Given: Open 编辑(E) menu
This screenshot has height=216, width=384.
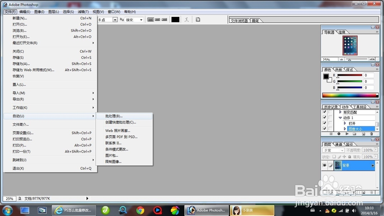Looking at the screenshot, I should [x=25, y=12].
